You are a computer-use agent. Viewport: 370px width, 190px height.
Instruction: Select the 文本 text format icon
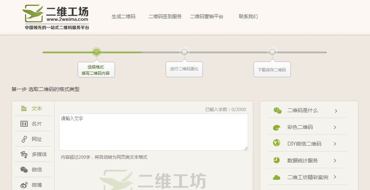(x=24, y=108)
